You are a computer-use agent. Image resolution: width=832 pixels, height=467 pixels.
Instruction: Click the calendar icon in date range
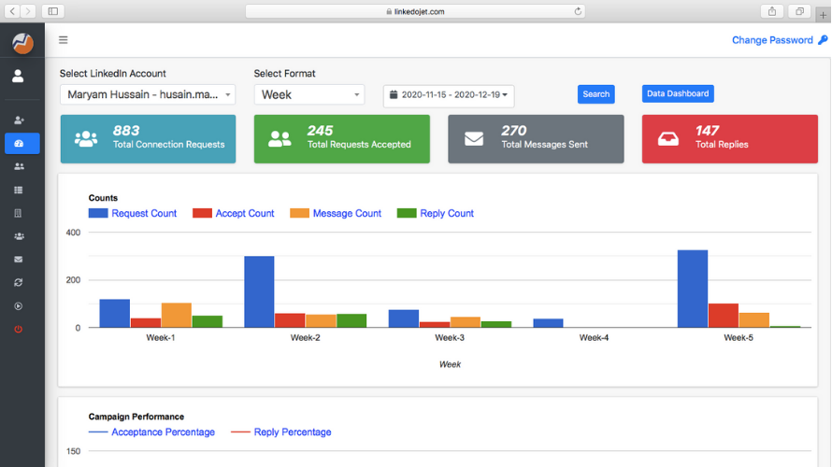394,94
